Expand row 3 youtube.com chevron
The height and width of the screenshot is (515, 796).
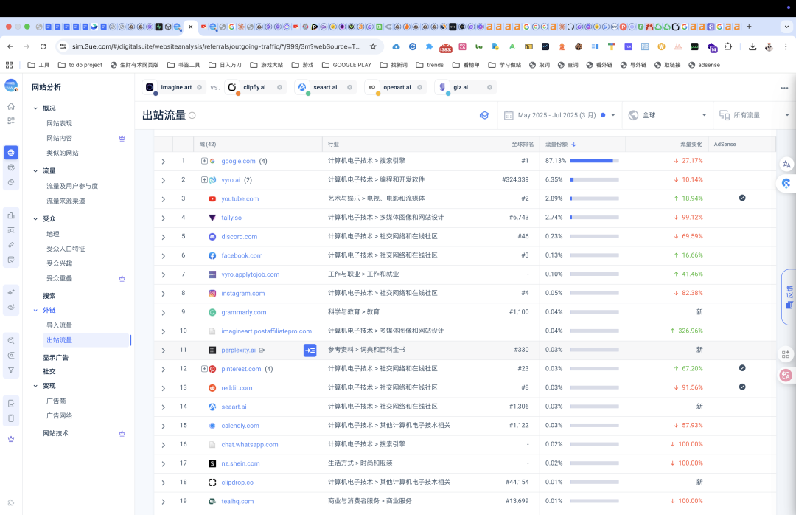pyautogui.click(x=163, y=199)
